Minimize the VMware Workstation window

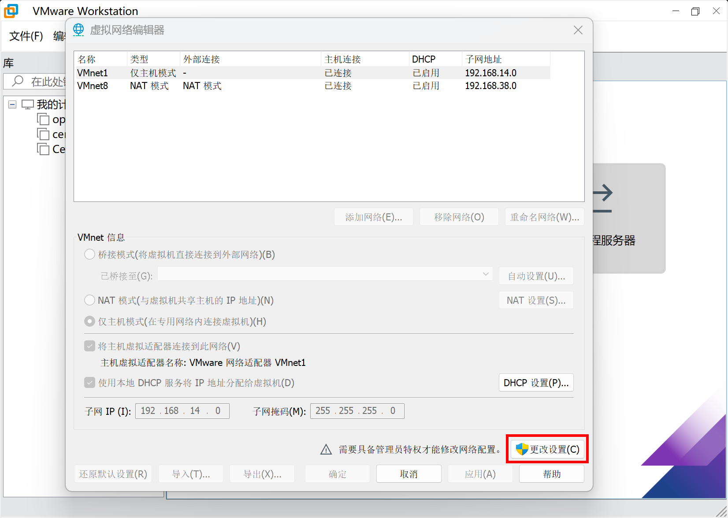pos(676,11)
